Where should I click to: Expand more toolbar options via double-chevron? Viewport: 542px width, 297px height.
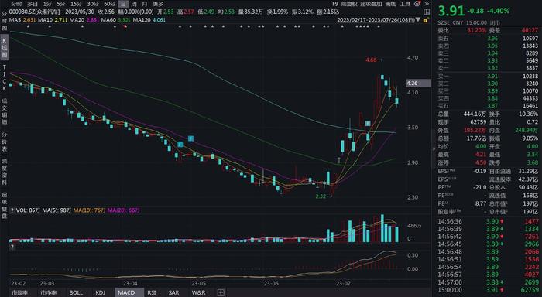pyautogui.click(x=427, y=4)
